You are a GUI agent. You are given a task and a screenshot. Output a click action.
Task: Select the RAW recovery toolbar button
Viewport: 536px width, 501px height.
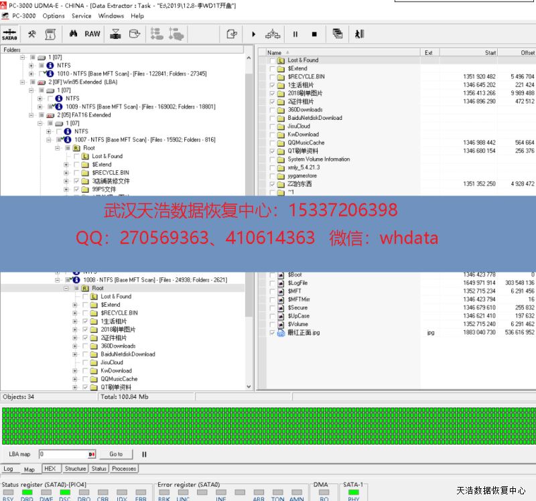pyautogui.click(x=92, y=33)
